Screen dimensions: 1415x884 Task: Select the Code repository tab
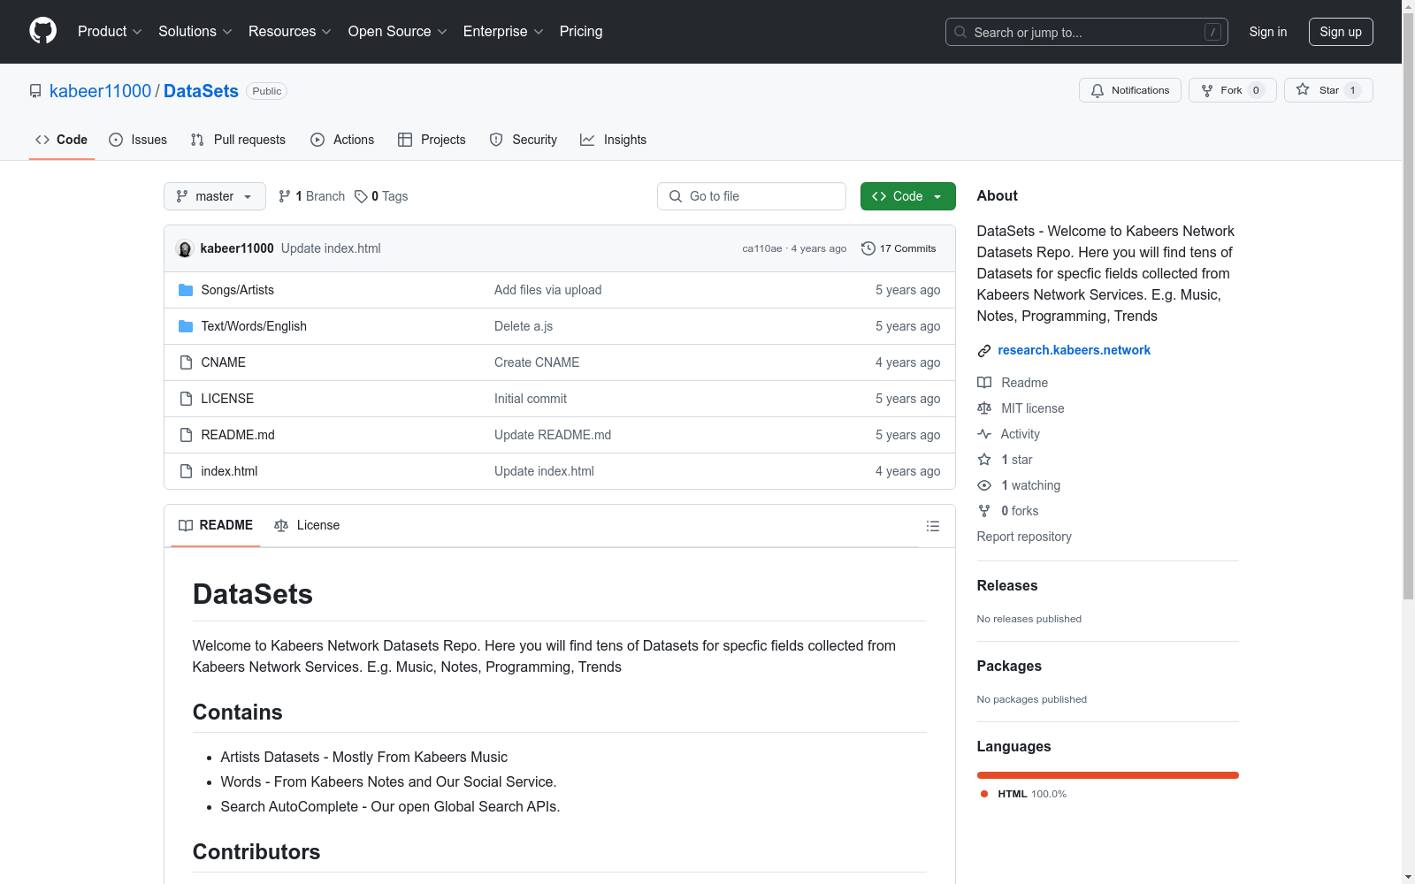[62, 140]
